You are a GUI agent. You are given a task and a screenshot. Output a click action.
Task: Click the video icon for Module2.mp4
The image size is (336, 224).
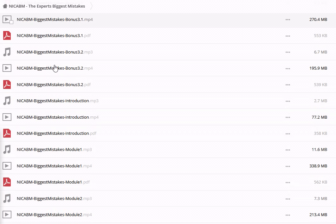7,215
